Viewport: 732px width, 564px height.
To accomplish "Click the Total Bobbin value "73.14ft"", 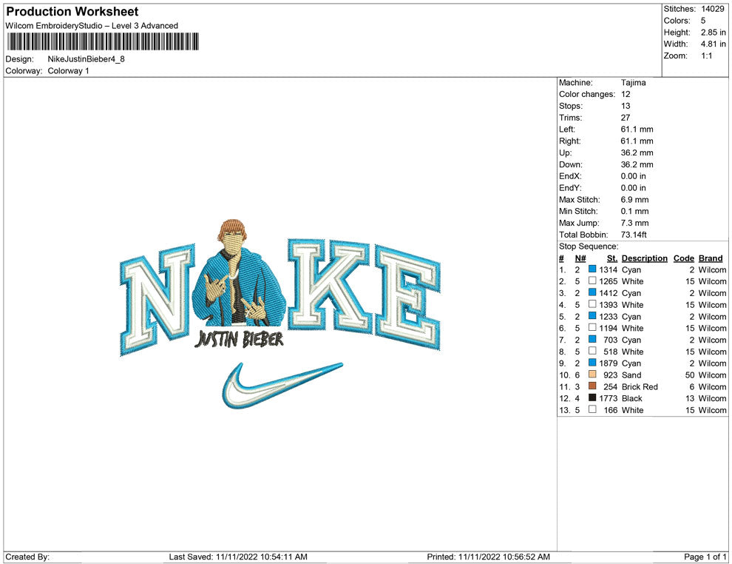I will pyautogui.click(x=634, y=235).
